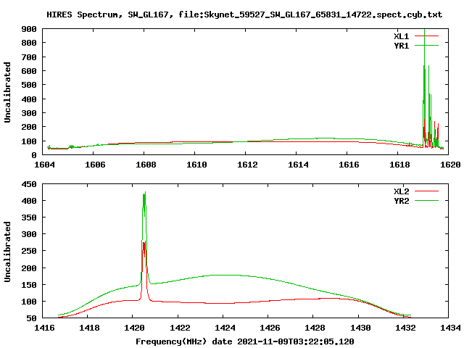Click the top plot Uncalibrated axis label
The height and width of the screenshot is (348, 464).
(7, 92)
